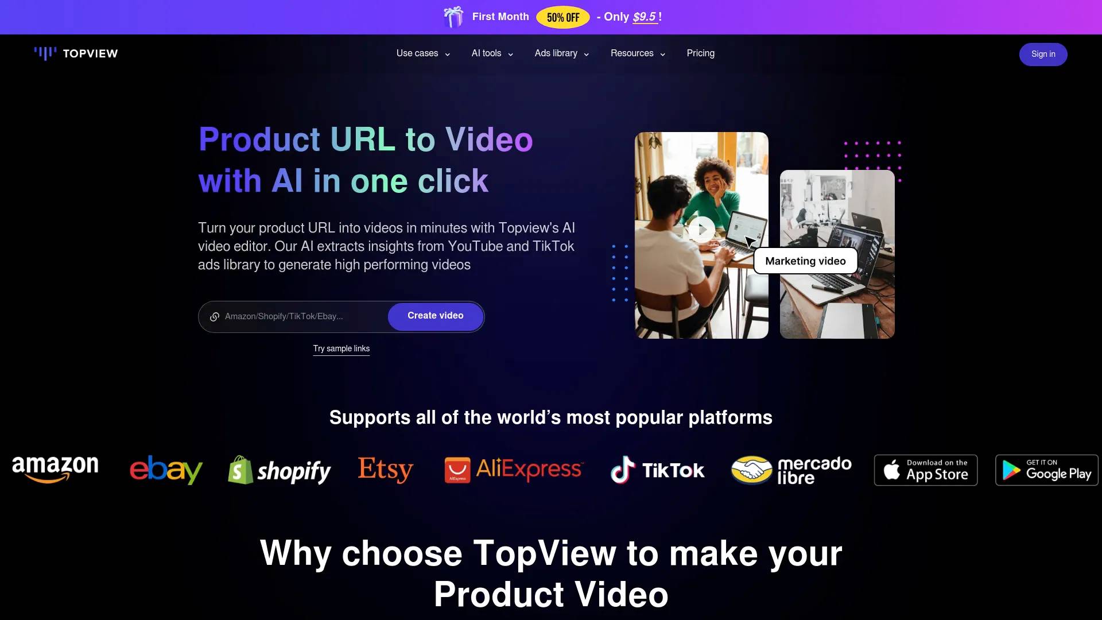Click the Pricing menu item
The width and height of the screenshot is (1102, 620).
[x=700, y=53]
